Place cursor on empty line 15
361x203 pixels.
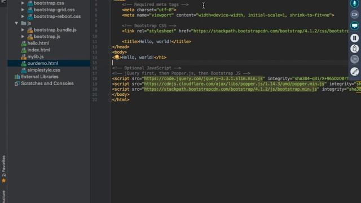[230, 63]
